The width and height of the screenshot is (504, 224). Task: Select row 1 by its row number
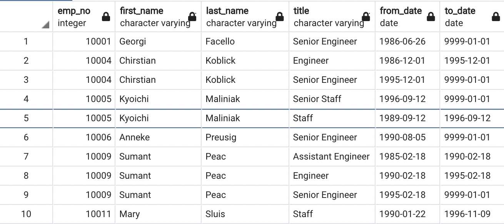26,41
